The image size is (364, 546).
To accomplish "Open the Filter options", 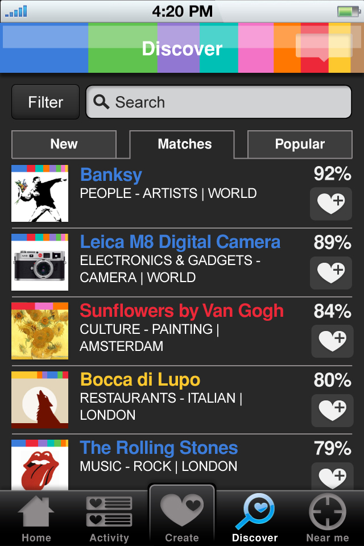I will [x=45, y=102].
